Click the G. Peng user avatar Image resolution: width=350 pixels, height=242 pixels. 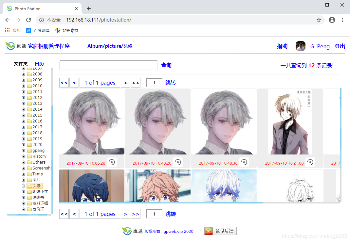click(x=301, y=46)
